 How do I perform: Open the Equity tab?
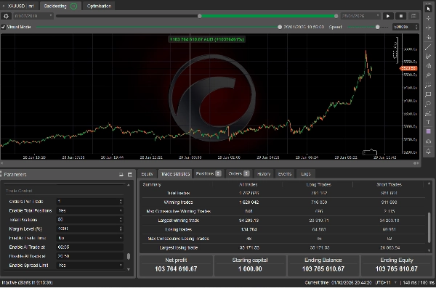click(x=147, y=174)
